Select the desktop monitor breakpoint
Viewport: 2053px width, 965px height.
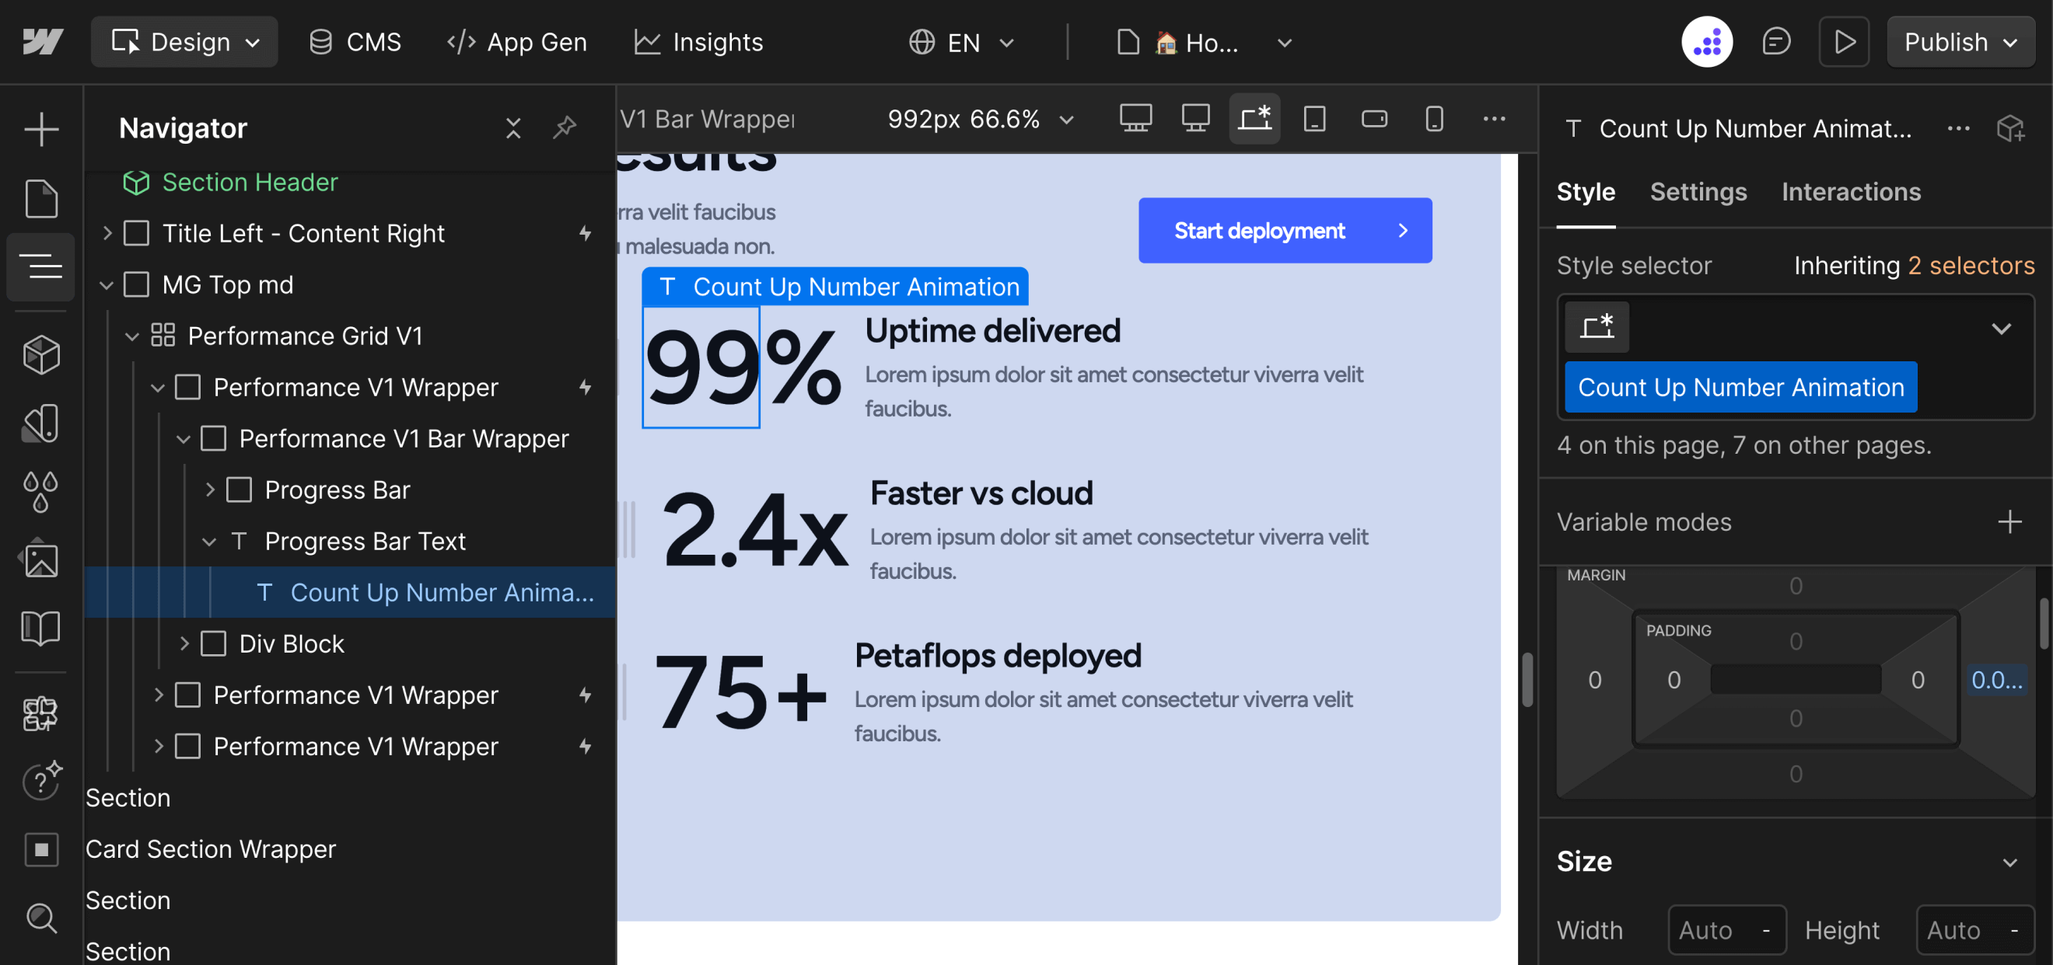pos(1195,119)
